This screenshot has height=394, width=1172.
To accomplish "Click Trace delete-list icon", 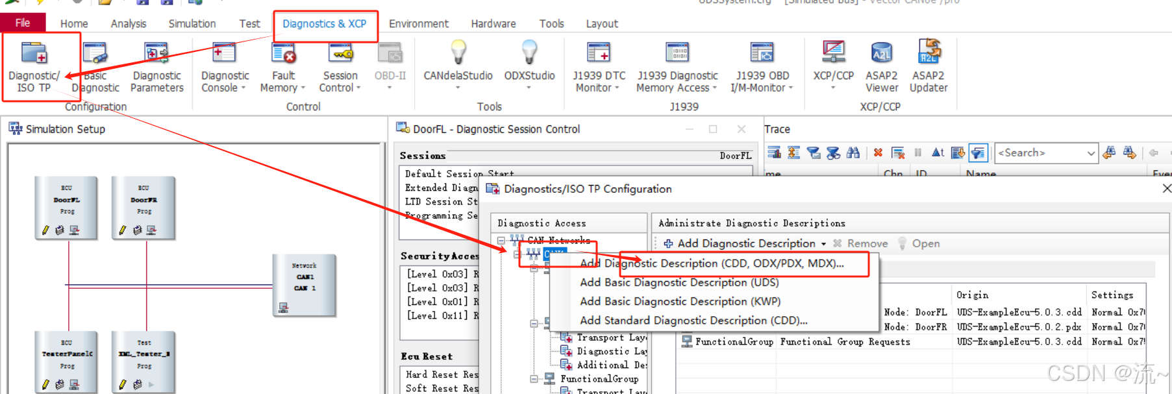I will pos(898,153).
